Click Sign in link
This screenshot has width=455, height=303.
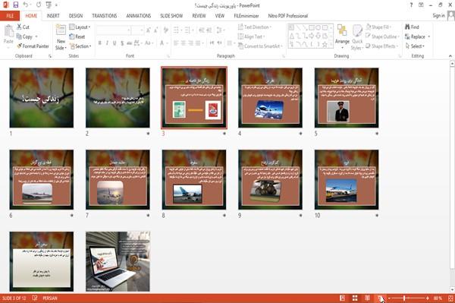(438, 16)
